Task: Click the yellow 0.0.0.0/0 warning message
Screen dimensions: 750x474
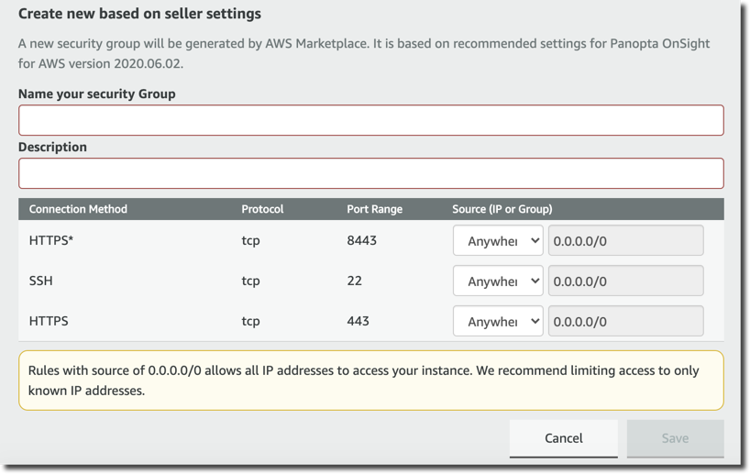Action: click(370, 380)
